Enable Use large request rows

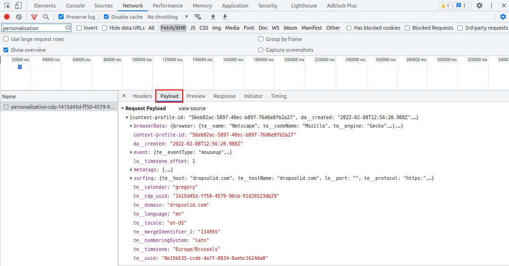6,39
